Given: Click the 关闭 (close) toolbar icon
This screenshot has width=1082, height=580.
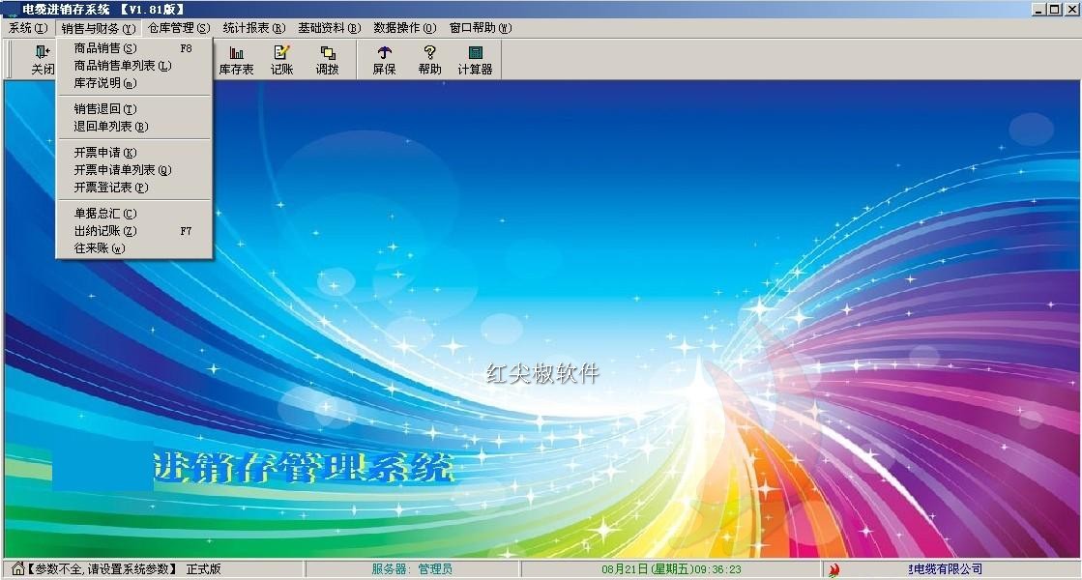Looking at the screenshot, I should 43,59.
